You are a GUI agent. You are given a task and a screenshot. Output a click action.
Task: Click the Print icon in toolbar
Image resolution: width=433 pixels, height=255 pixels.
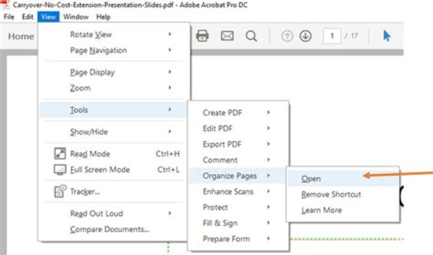[203, 36]
